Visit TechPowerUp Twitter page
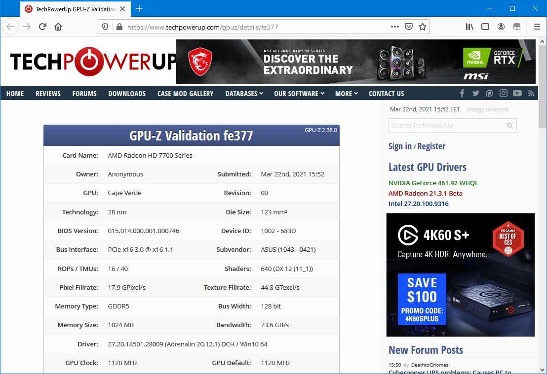Viewport: 547px width, 374px height. [x=475, y=93]
